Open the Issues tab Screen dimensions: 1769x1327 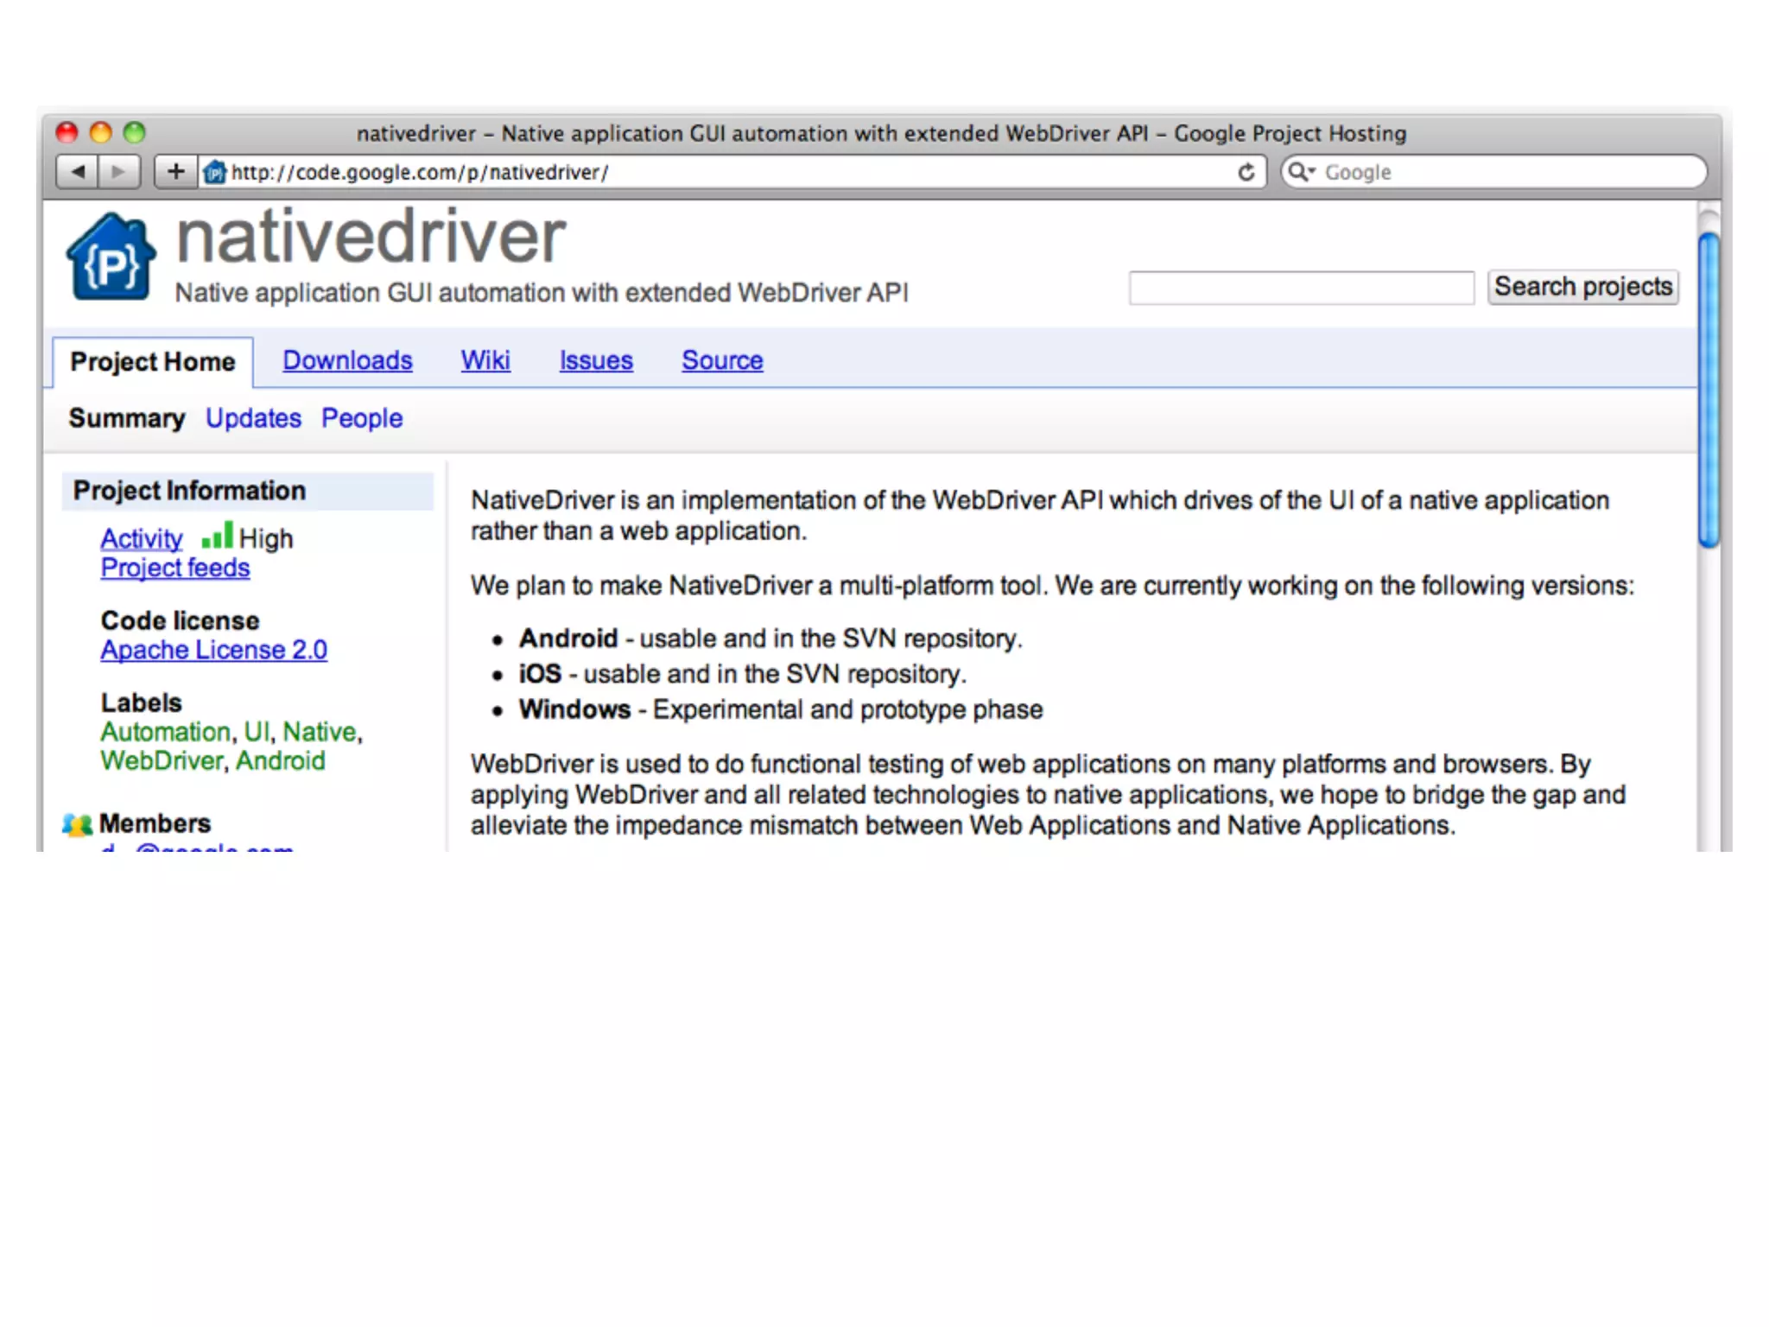coord(595,360)
